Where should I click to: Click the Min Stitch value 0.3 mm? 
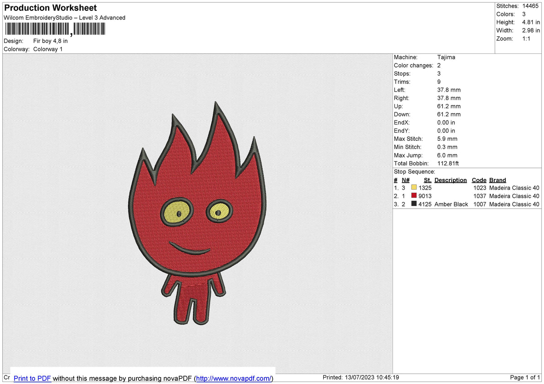[x=447, y=147]
